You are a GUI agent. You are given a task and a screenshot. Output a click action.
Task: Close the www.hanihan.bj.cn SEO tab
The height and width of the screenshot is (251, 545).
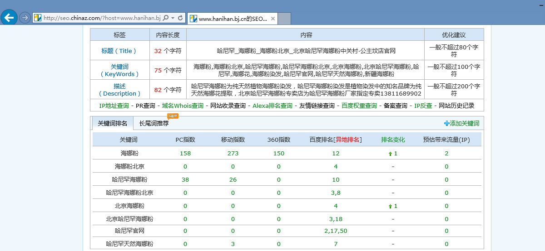272,19
